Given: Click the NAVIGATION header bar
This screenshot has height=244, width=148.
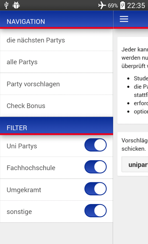Looking at the screenshot, I should (x=57, y=20).
